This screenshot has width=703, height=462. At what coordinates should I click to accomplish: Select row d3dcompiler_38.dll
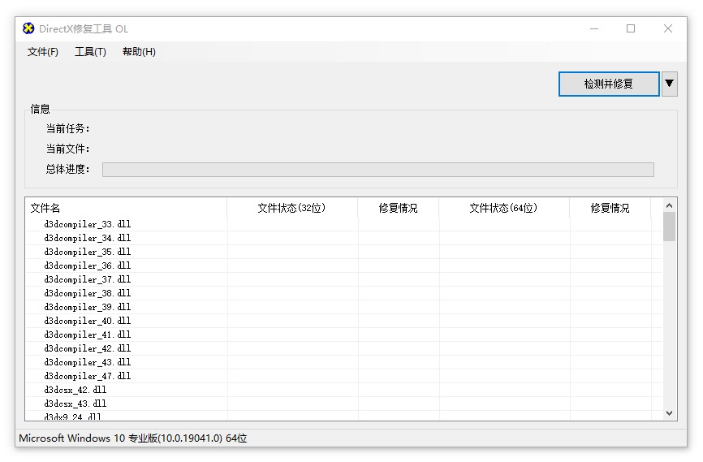point(344,293)
